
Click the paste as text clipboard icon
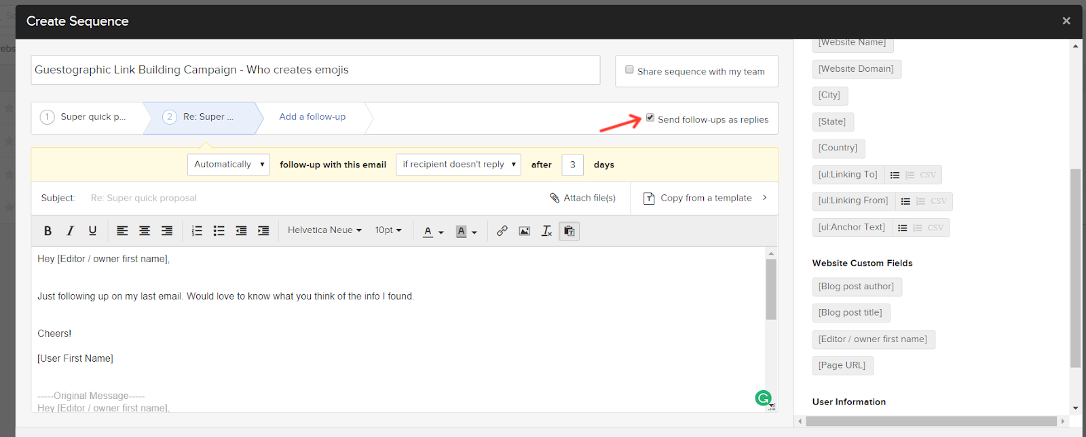(569, 231)
